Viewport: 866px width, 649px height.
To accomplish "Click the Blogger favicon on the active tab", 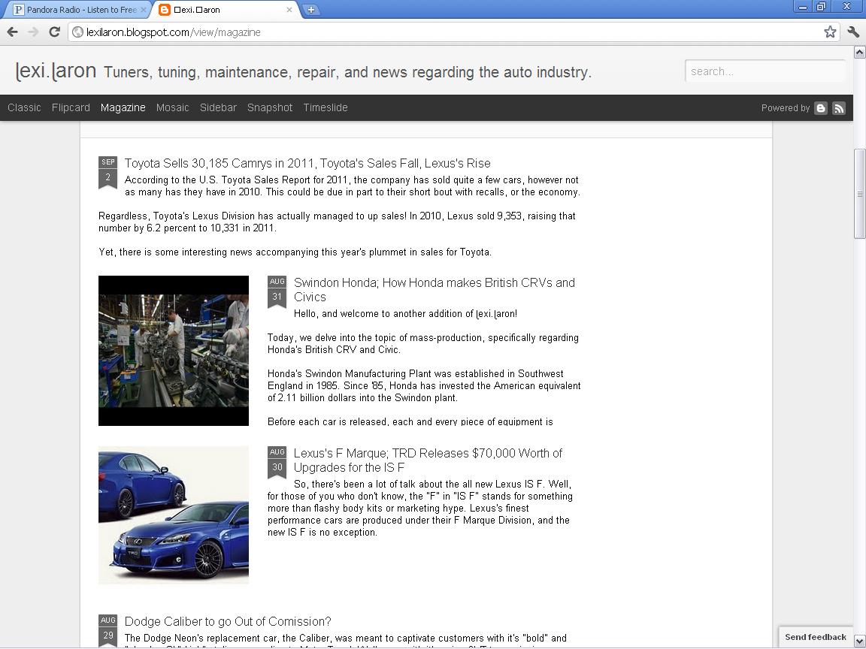I will point(164,10).
